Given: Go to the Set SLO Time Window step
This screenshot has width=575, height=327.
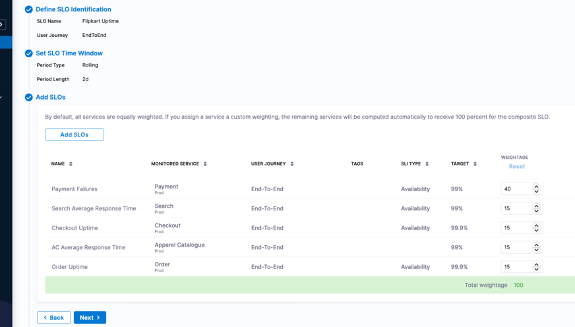Looking at the screenshot, I should tap(69, 53).
